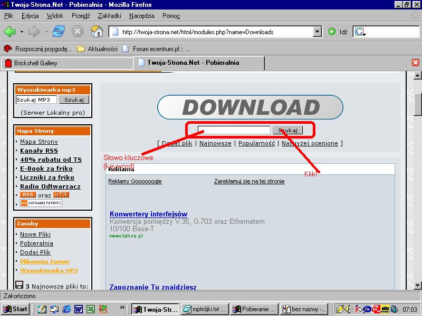422x316 pixels.
Task: Launch Excel from quick launch
Action: tap(91, 309)
